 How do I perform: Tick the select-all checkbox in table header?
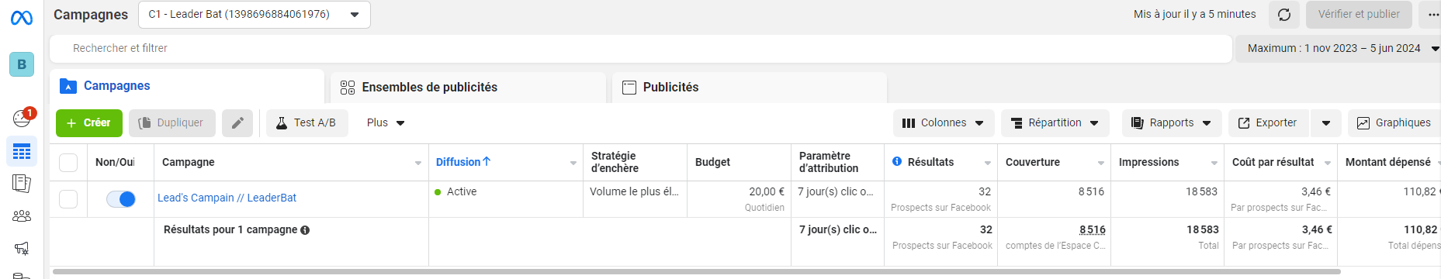coord(68,162)
